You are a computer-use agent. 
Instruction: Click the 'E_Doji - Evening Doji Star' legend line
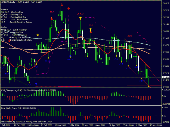coord(14,17)
